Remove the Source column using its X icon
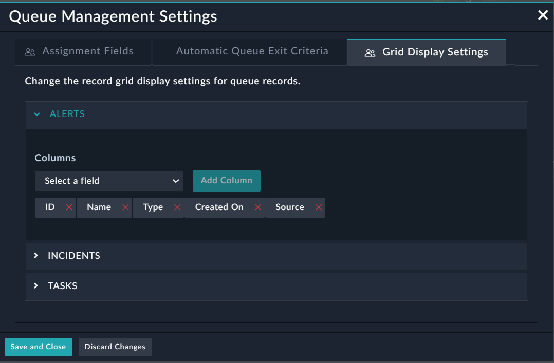Image resolution: width=554 pixels, height=363 pixels. click(x=318, y=207)
